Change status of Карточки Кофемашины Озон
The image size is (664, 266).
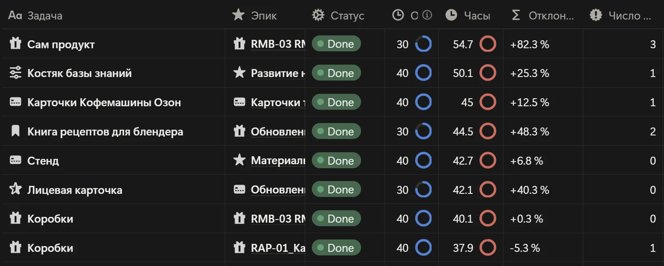336,102
